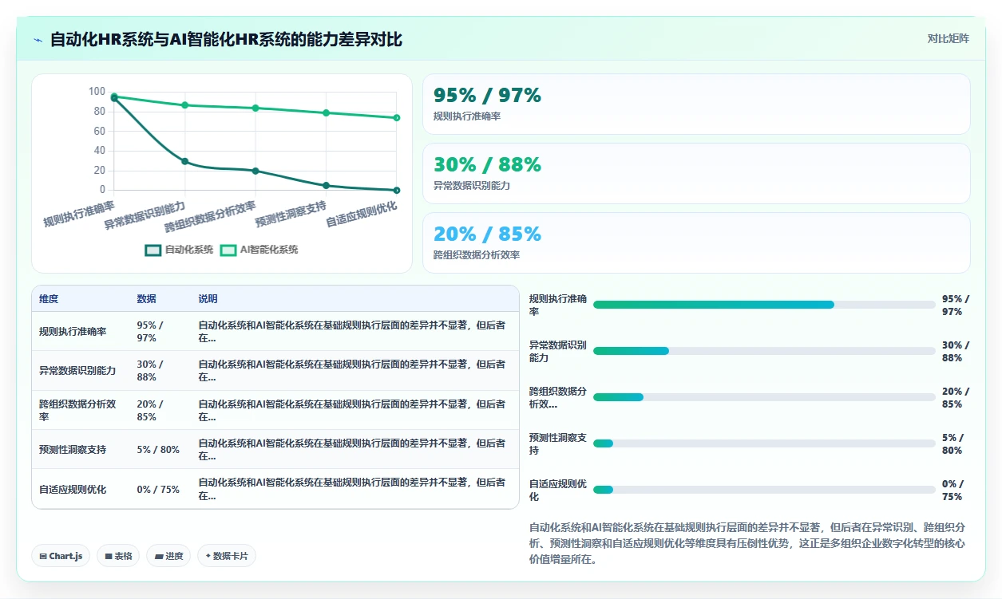
Task: Open the 20% / 85% data card
Action: click(x=696, y=242)
